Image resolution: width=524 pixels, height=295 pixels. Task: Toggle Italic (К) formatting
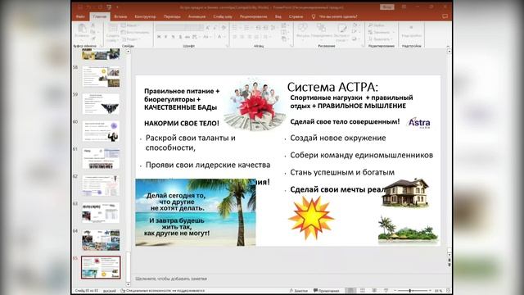tap(166, 37)
